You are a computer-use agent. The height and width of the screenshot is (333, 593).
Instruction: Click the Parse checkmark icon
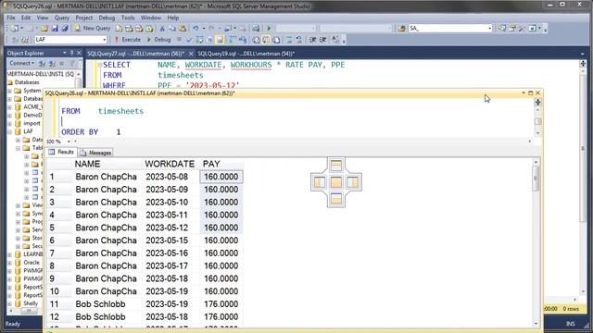pos(189,40)
